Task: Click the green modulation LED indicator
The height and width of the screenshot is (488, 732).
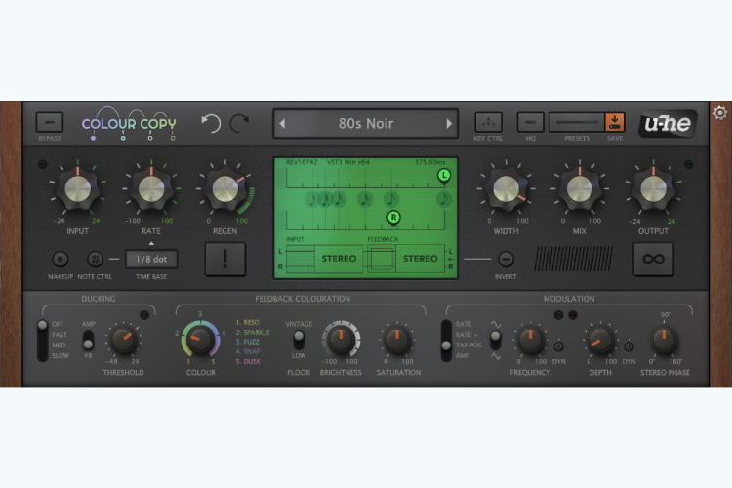Action: pyautogui.click(x=558, y=315)
